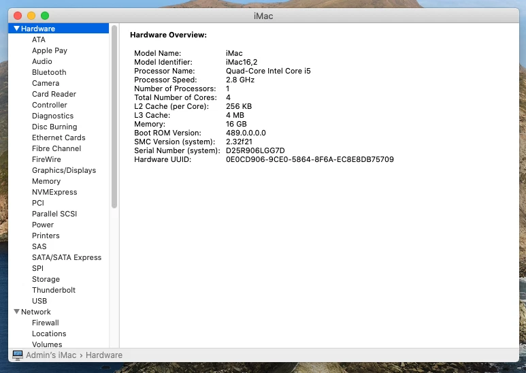
Task: Click the SMC Version value 2.32f21
Action: (239, 142)
